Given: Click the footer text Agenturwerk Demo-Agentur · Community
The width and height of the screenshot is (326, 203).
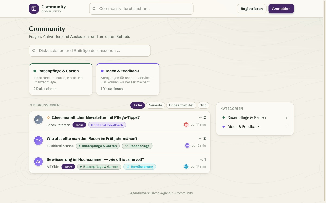Looking at the screenshot, I should 161,193.
